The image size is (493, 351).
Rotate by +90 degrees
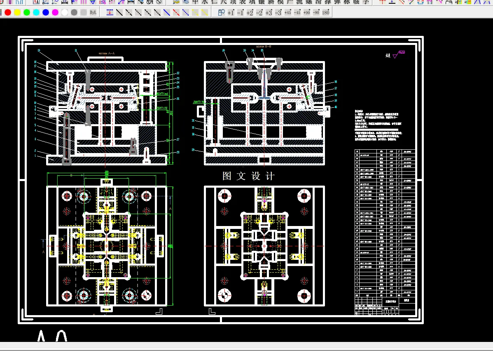point(306,12)
